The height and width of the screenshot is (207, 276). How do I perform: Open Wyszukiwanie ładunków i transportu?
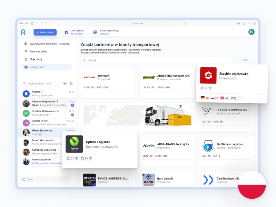point(47,44)
